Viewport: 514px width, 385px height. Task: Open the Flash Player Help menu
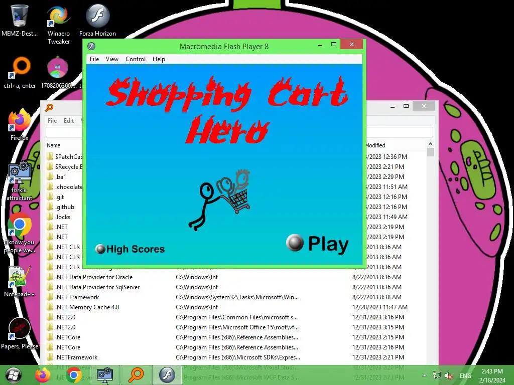coord(159,59)
